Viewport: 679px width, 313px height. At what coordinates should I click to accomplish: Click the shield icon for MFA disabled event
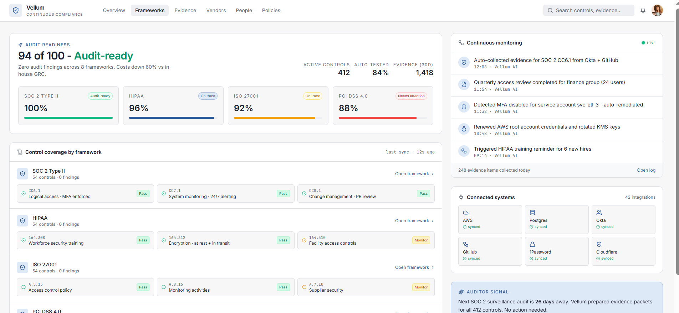[x=464, y=106]
